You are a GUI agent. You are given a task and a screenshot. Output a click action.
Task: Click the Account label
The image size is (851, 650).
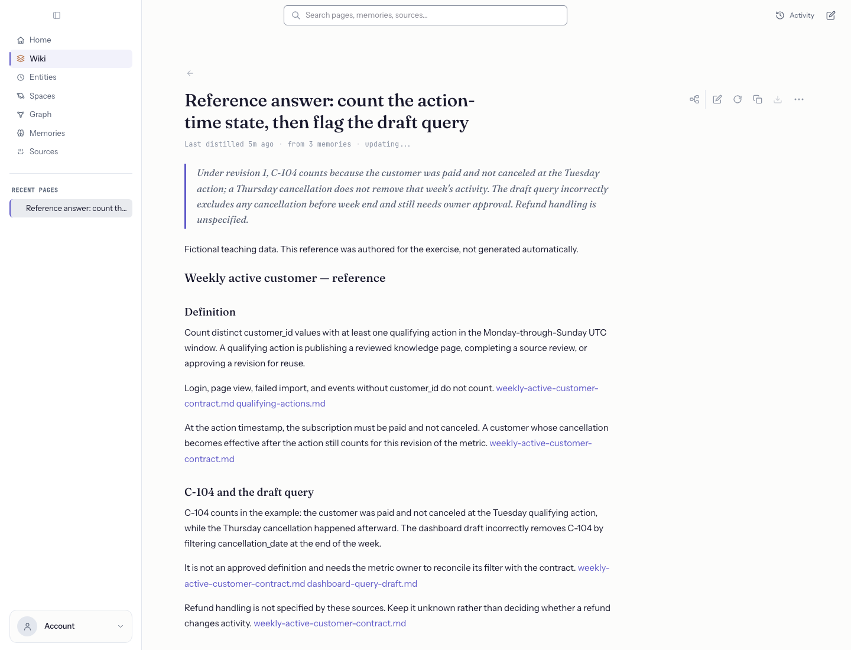click(x=60, y=626)
